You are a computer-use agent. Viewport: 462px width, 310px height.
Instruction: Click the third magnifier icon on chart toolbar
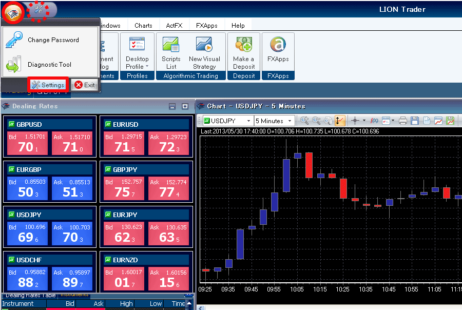tap(328, 121)
